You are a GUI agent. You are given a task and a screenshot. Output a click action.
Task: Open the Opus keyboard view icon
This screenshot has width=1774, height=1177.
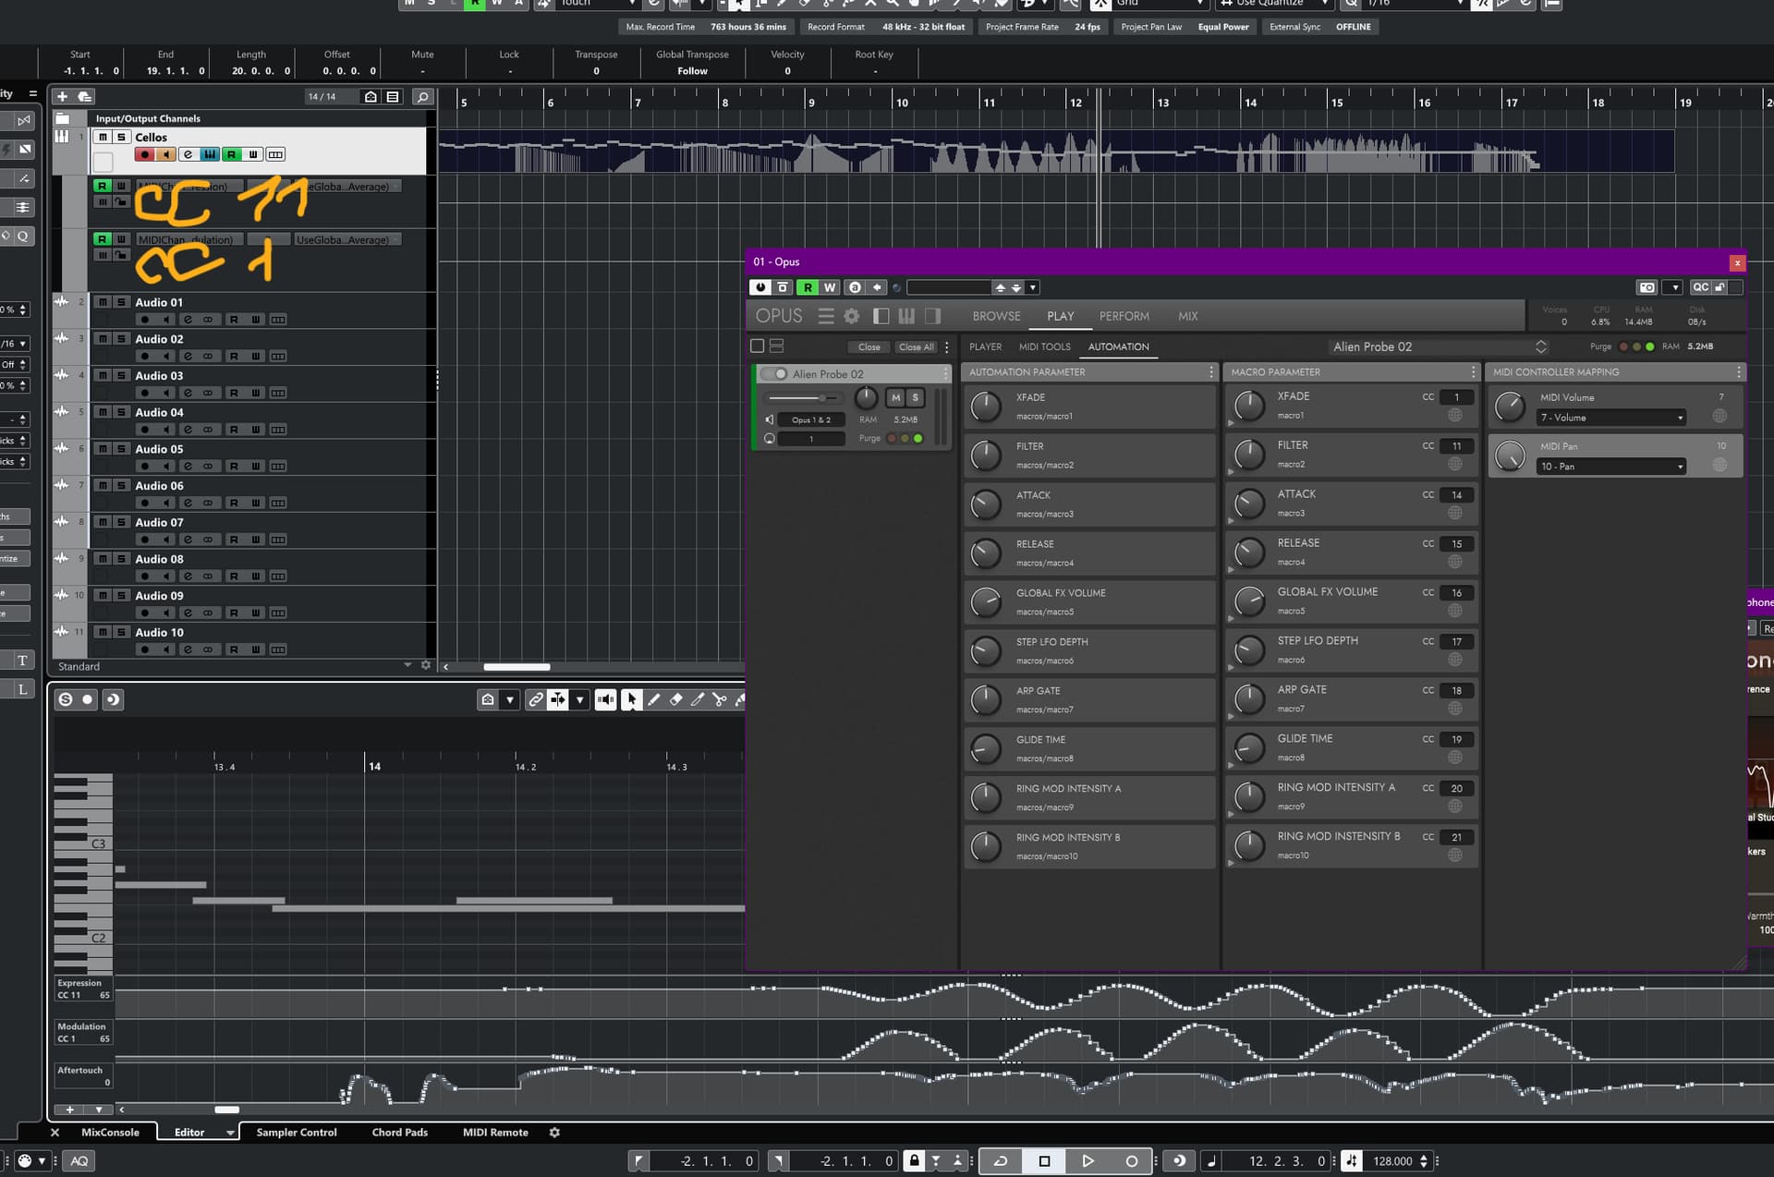tap(906, 315)
